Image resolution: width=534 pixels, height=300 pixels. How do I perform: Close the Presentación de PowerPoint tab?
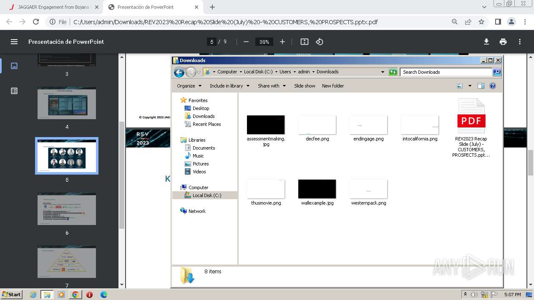pos(196,7)
